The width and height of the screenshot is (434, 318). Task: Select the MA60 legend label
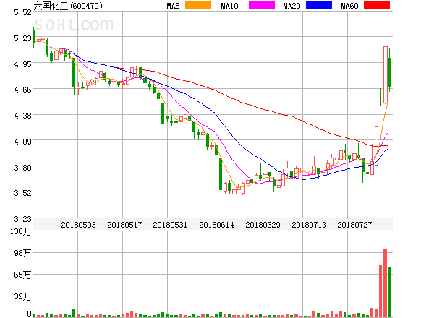click(x=351, y=6)
